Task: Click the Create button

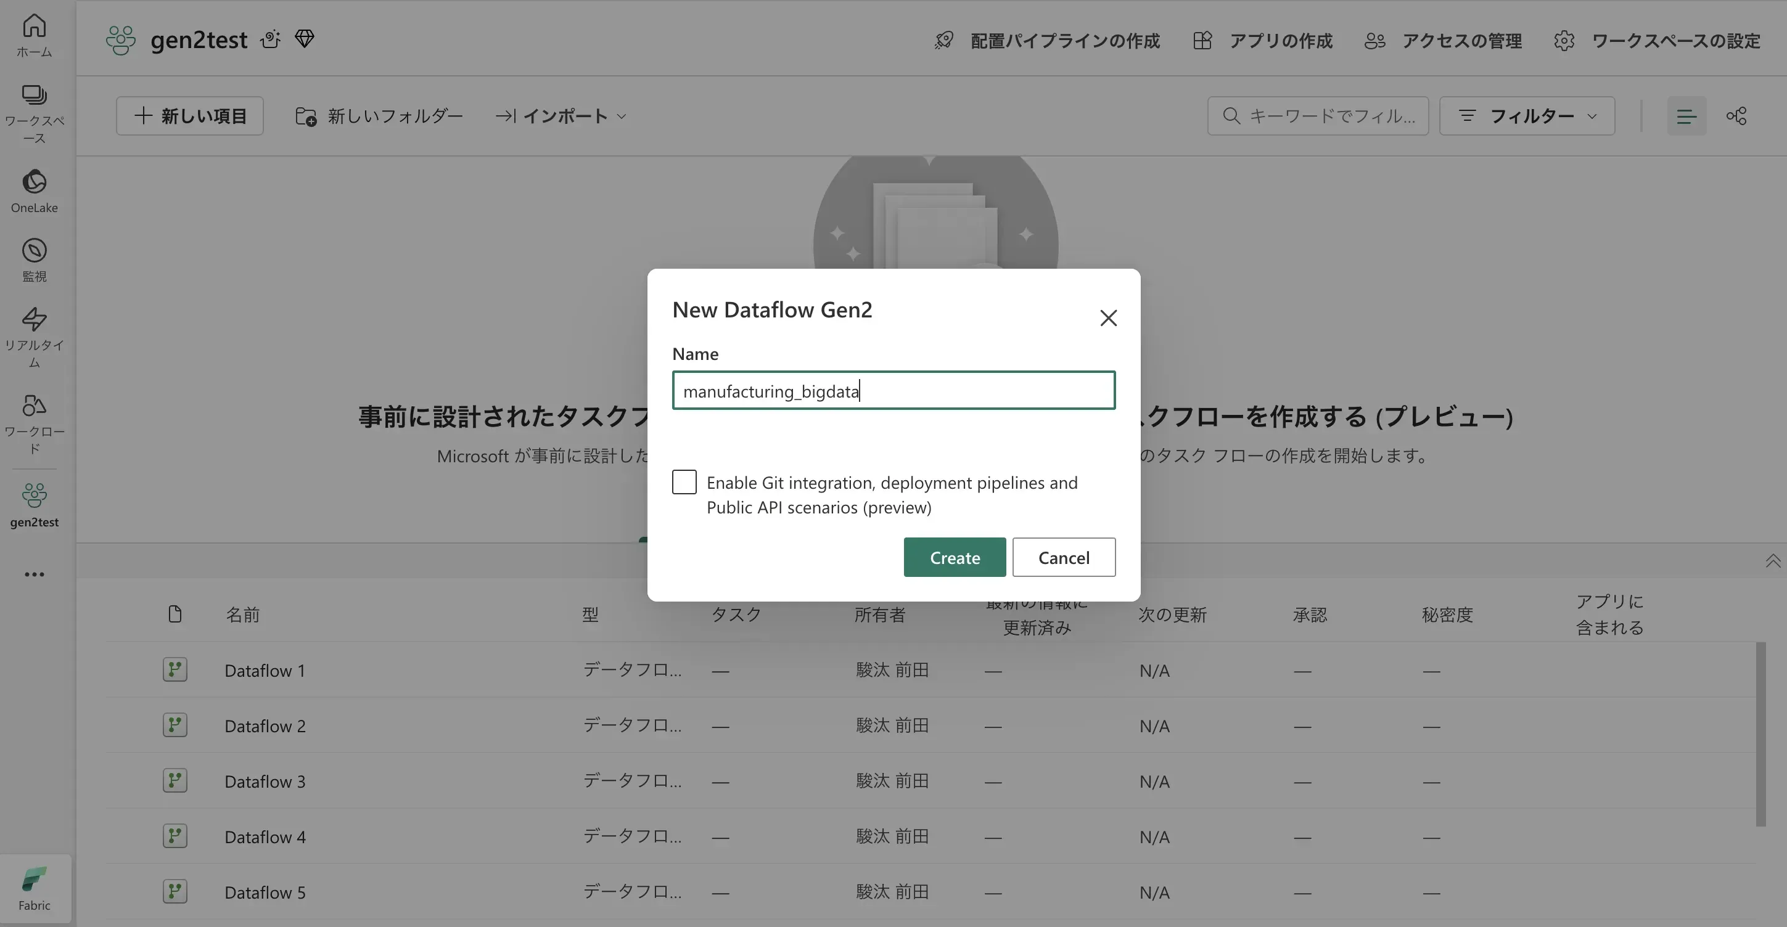Action: tap(954, 557)
